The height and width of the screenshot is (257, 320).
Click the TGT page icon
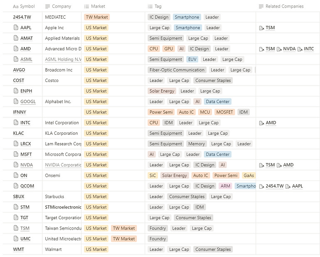tap(16, 217)
